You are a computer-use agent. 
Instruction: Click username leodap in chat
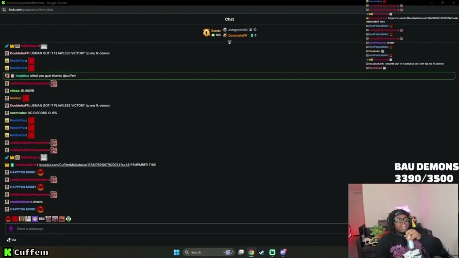pos(15,98)
